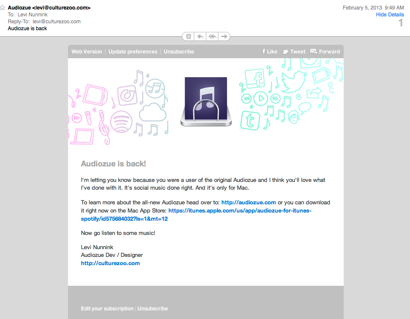Forward the message using right arrow icon

[x=224, y=36]
